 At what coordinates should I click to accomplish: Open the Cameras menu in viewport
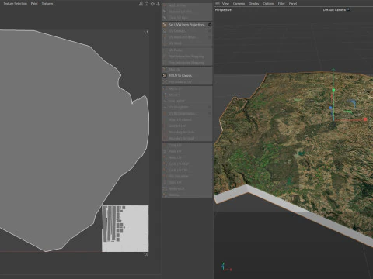[x=239, y=4]
